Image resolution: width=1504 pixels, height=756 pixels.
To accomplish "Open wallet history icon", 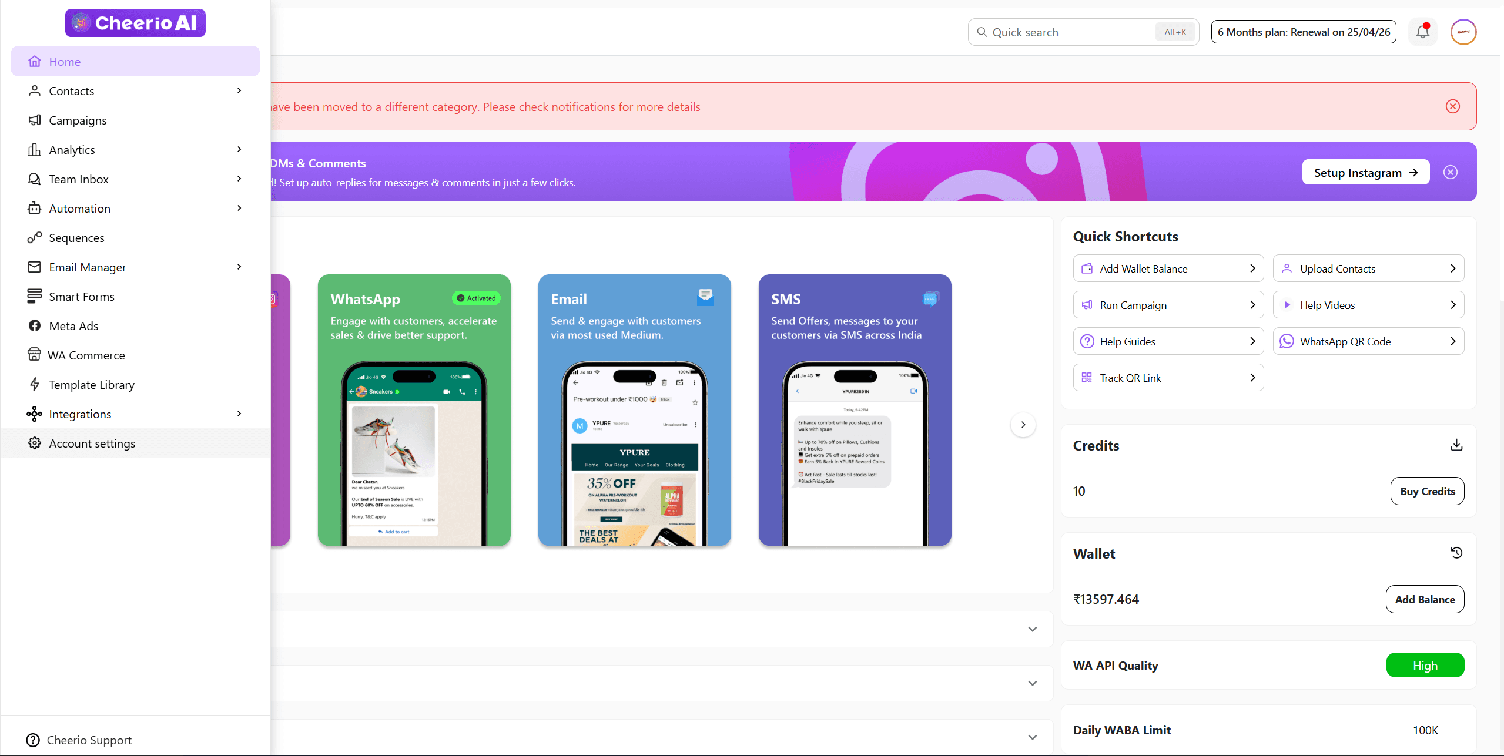I will pyautogui.click(x=1456, y=553).
